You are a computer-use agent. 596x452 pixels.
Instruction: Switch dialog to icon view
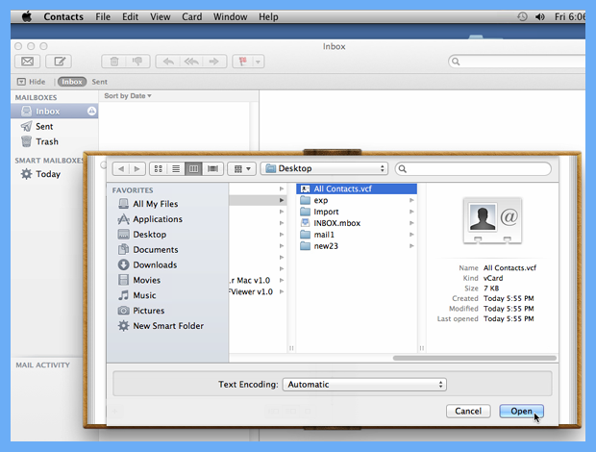159,168
